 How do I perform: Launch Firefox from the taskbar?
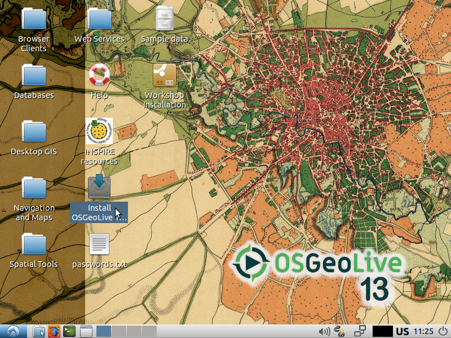(x=54, y=331)
